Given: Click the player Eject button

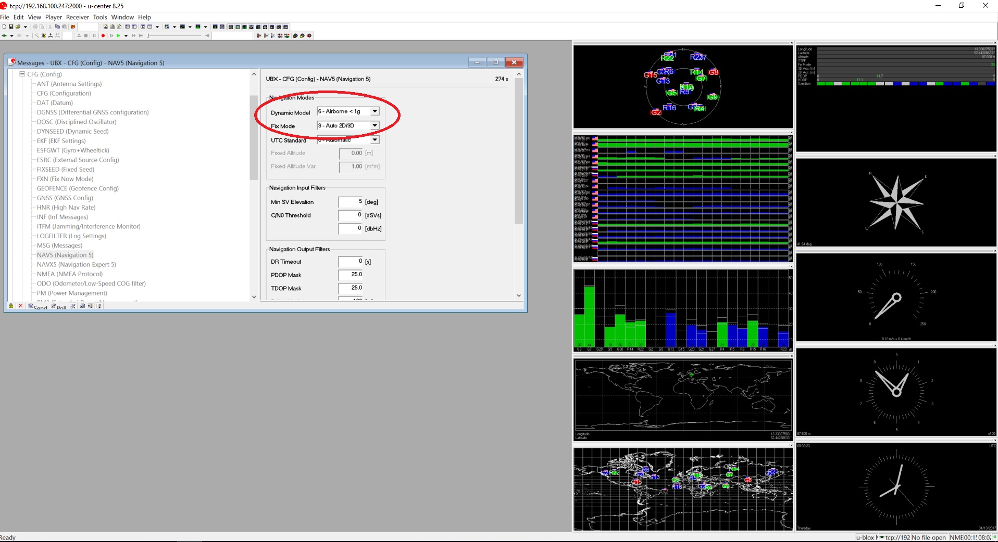Looking at the screenshot, I should [x=79, y=35].
